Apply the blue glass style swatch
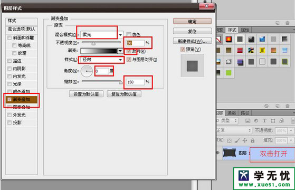 pos(262,39)
